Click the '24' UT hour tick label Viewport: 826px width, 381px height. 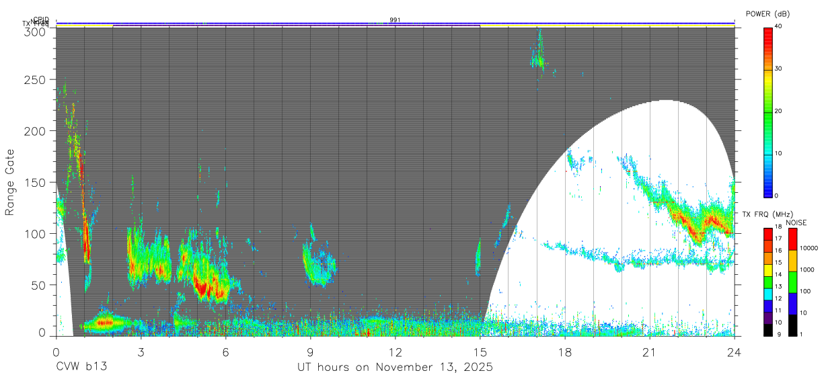(734, 352)
